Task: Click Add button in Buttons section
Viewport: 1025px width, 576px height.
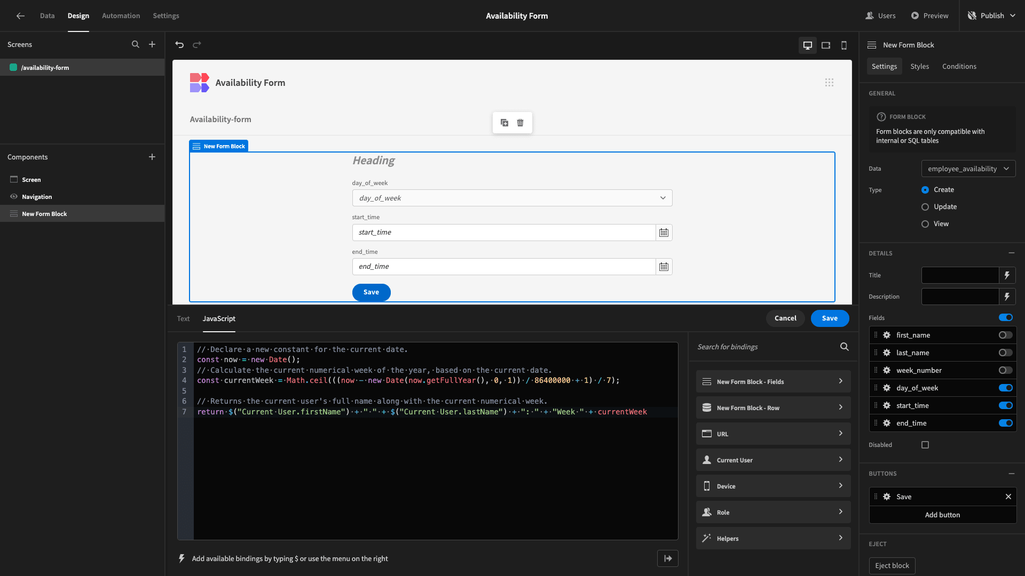Action: [x=942, y=515]
